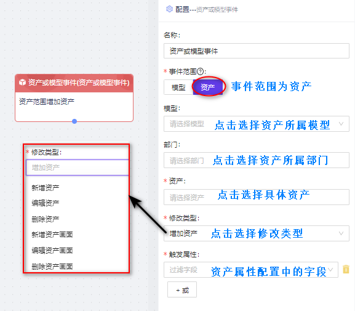Delete trigger attribute using yellow trash icon
Image resolution: width=355 pixels, height=311 pixels.
(346, 269)
